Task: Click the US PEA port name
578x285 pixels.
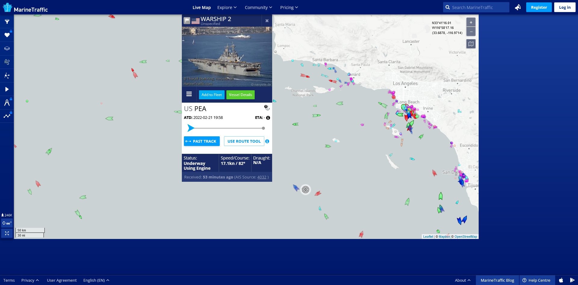Action: pyautogui.click(x=195, y=109)
